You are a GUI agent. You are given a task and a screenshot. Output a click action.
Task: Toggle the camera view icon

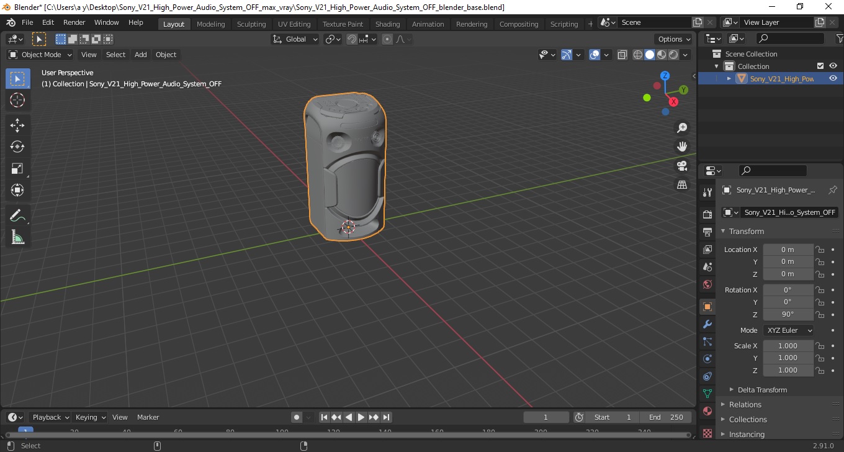(682, 166)
